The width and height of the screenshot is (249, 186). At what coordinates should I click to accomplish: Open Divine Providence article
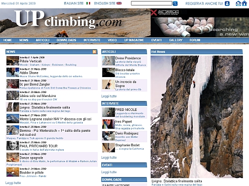[x=128, y=58]
